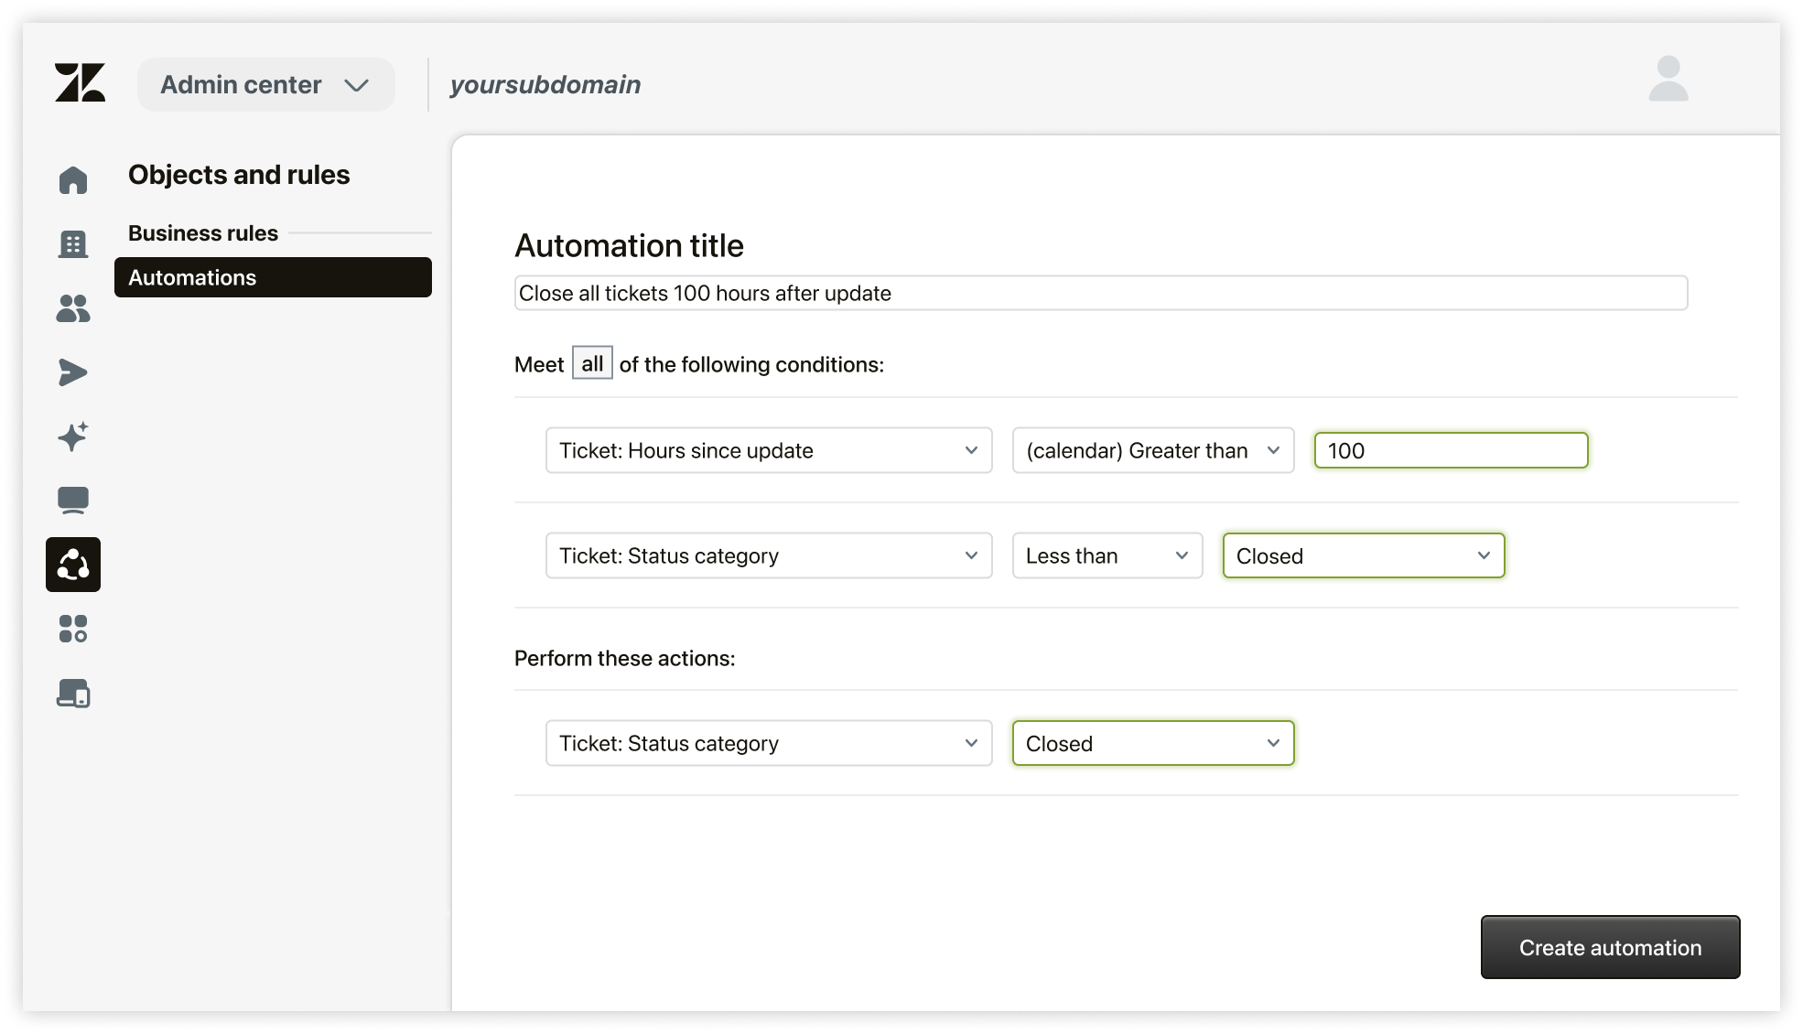
Task: Open the Apps and integrations icon
Action: 73,629
